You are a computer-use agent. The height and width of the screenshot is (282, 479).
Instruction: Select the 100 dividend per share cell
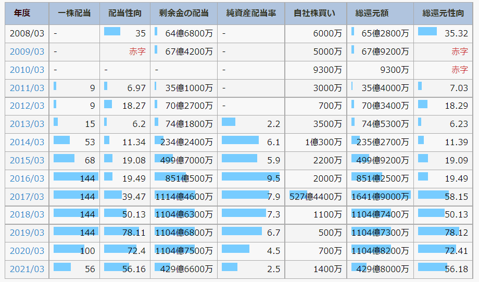tap(74, 251)
